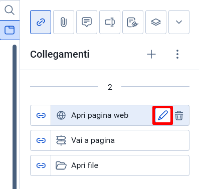This screenshot has height=189, width=199.
Task: Open the search tool in sidebar
Action: [10, 10]
